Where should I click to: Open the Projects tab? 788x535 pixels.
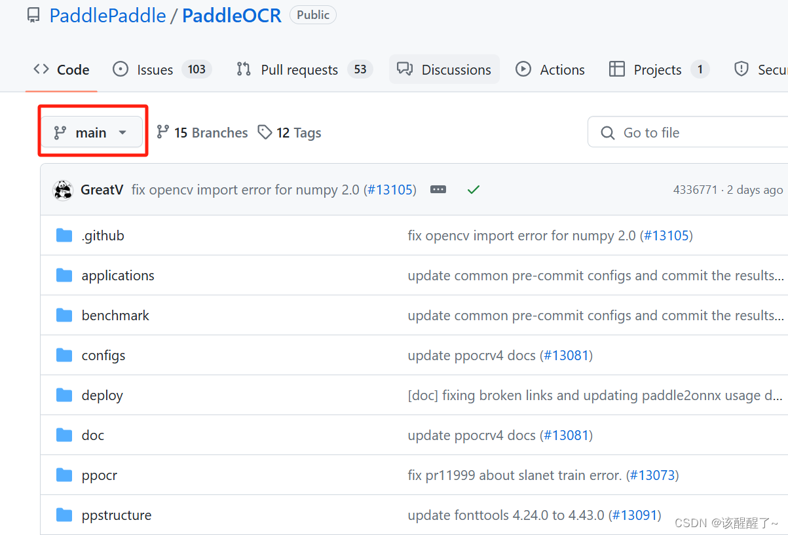pos(659,69)
